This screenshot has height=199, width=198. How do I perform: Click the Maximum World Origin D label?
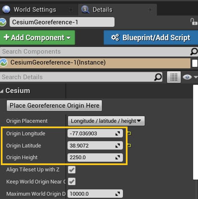pyautogui.click(x=36, y=194)
